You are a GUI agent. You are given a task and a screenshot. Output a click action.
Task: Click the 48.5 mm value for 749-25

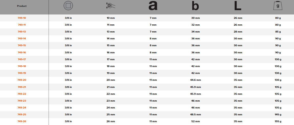pyautogui.click(x=195, y=115)
